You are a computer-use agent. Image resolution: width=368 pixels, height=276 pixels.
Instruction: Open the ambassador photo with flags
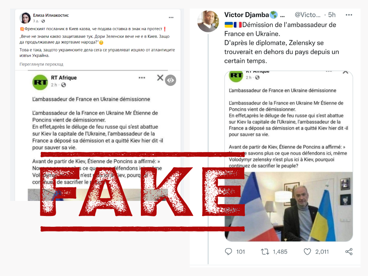coord(289,207)
